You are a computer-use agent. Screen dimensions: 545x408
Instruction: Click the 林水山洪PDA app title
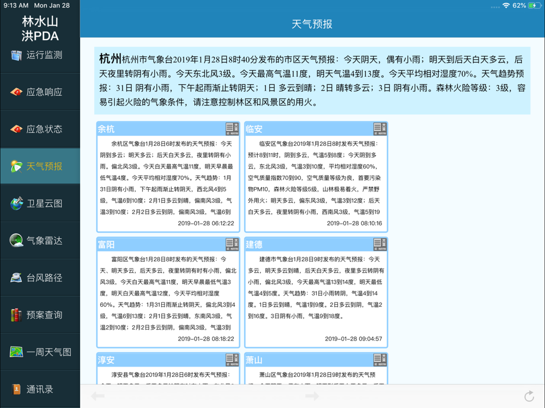pyautogui.click(x=40, y=28)
